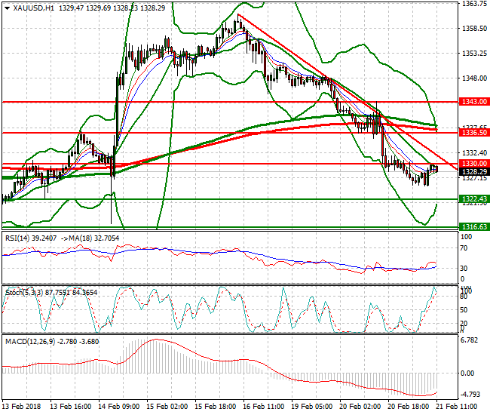Click the 1336.50 red price level label
The height and width of the screenshot is (415, 490).
pyautogui.click(x=474, y=133)
